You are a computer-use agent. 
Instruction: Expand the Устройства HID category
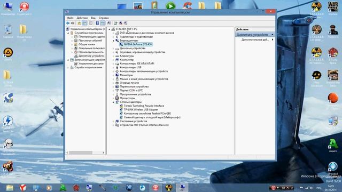[x=113, y=125]
